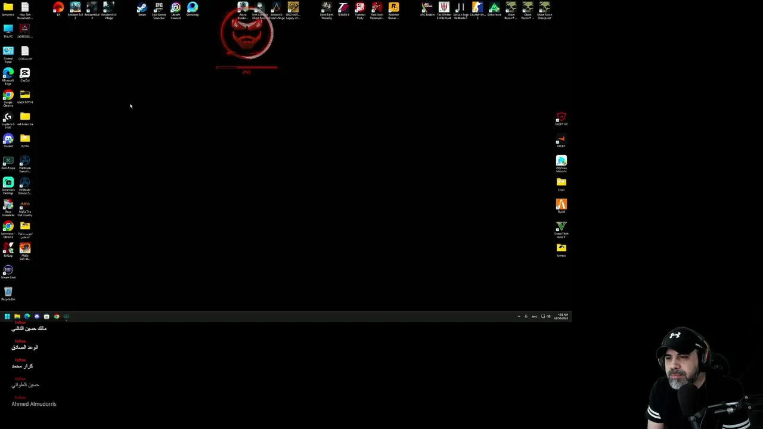The width and height of the screenshot is (763, 429).
Task: Launch Delta Force desktop shortcut
Action: pos(494,9)
